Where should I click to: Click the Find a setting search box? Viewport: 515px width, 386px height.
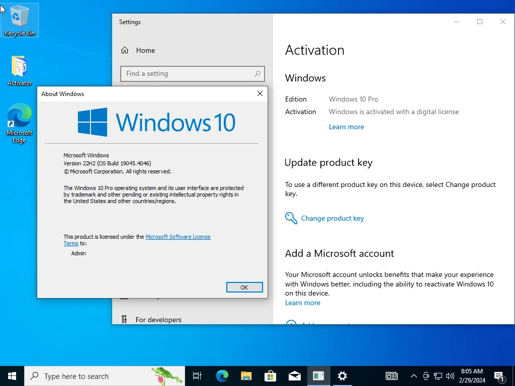(193, 74)
